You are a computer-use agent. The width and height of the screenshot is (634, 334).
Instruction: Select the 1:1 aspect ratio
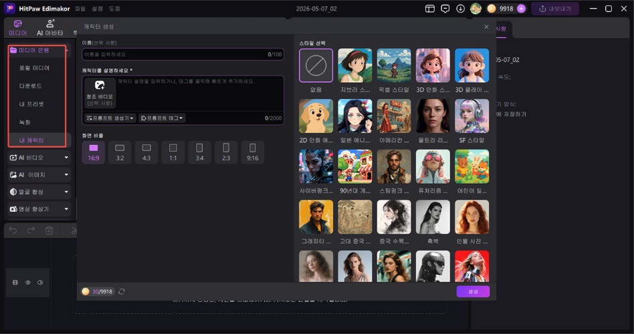click(x=173, y=152)
